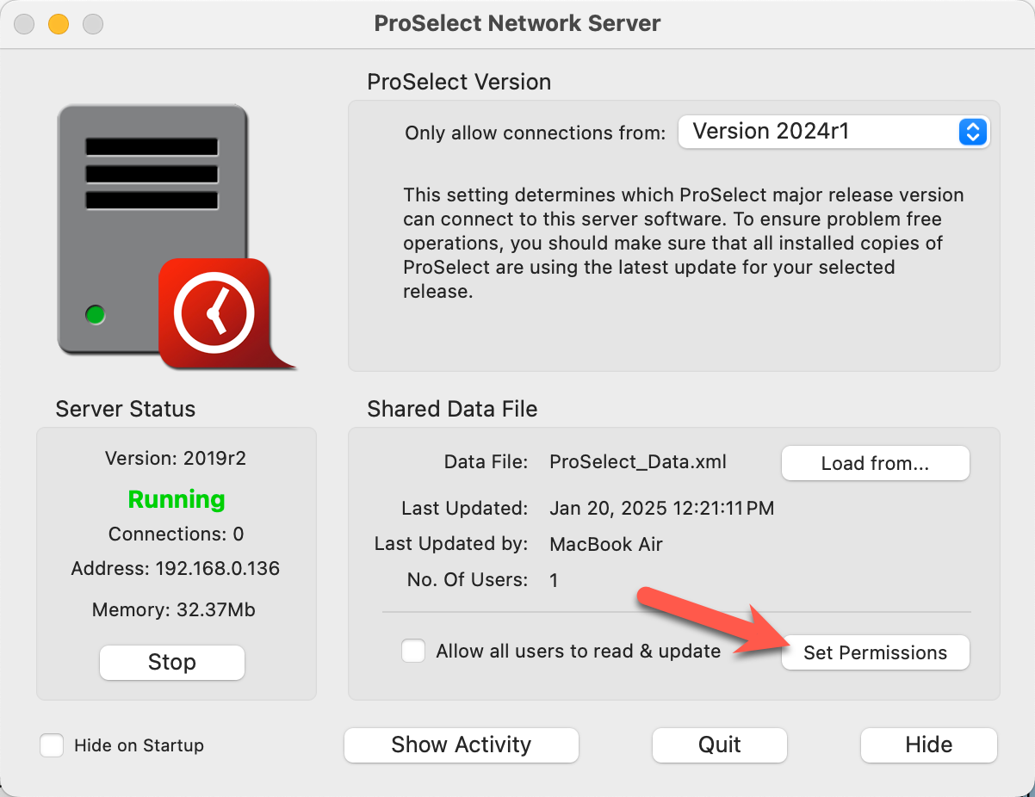The width and height of the screenshot is (1035, 797).
Task: Toggle the Hide on Startup checkbox
Action: [x=53, y=745]
